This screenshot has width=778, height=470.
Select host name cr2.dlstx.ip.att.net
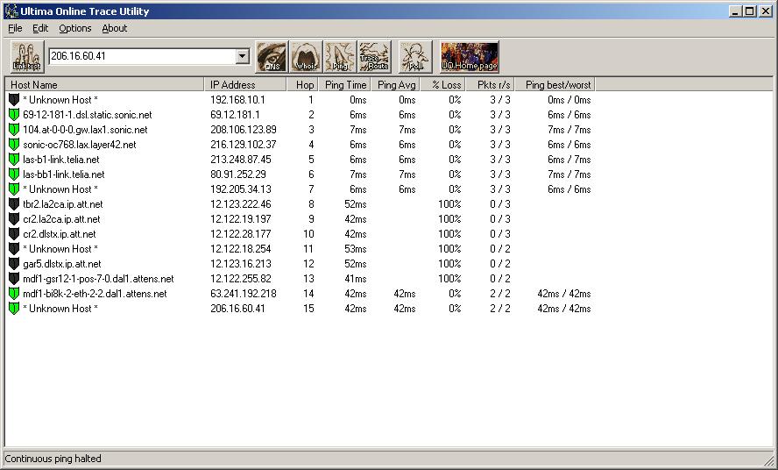(60, 234)
